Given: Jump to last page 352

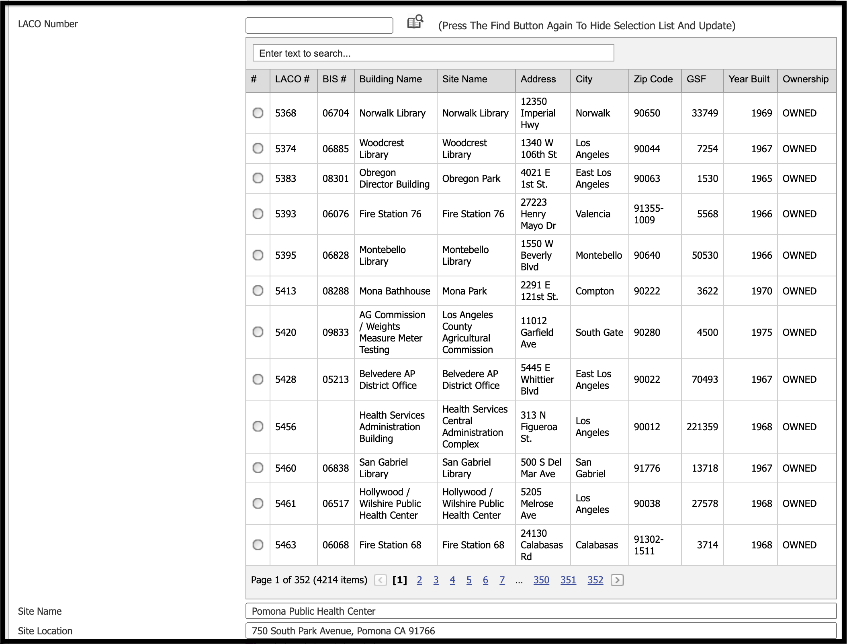Looking at the screenshot, I should click(595, 580).
